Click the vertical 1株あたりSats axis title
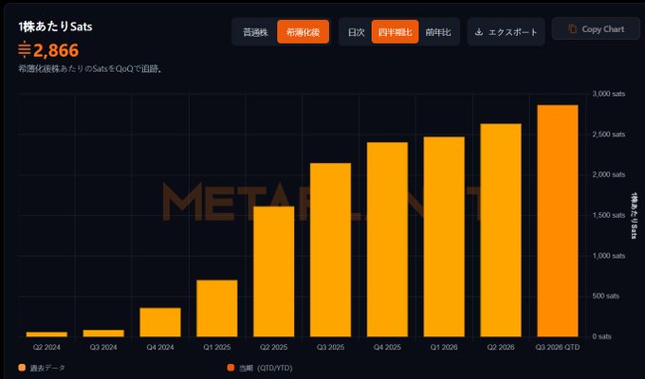 634,215
